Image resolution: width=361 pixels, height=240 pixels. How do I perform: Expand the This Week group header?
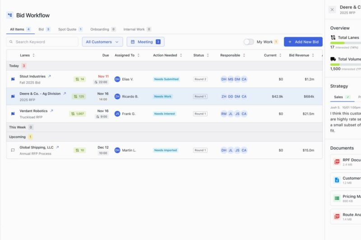(164, 127)
